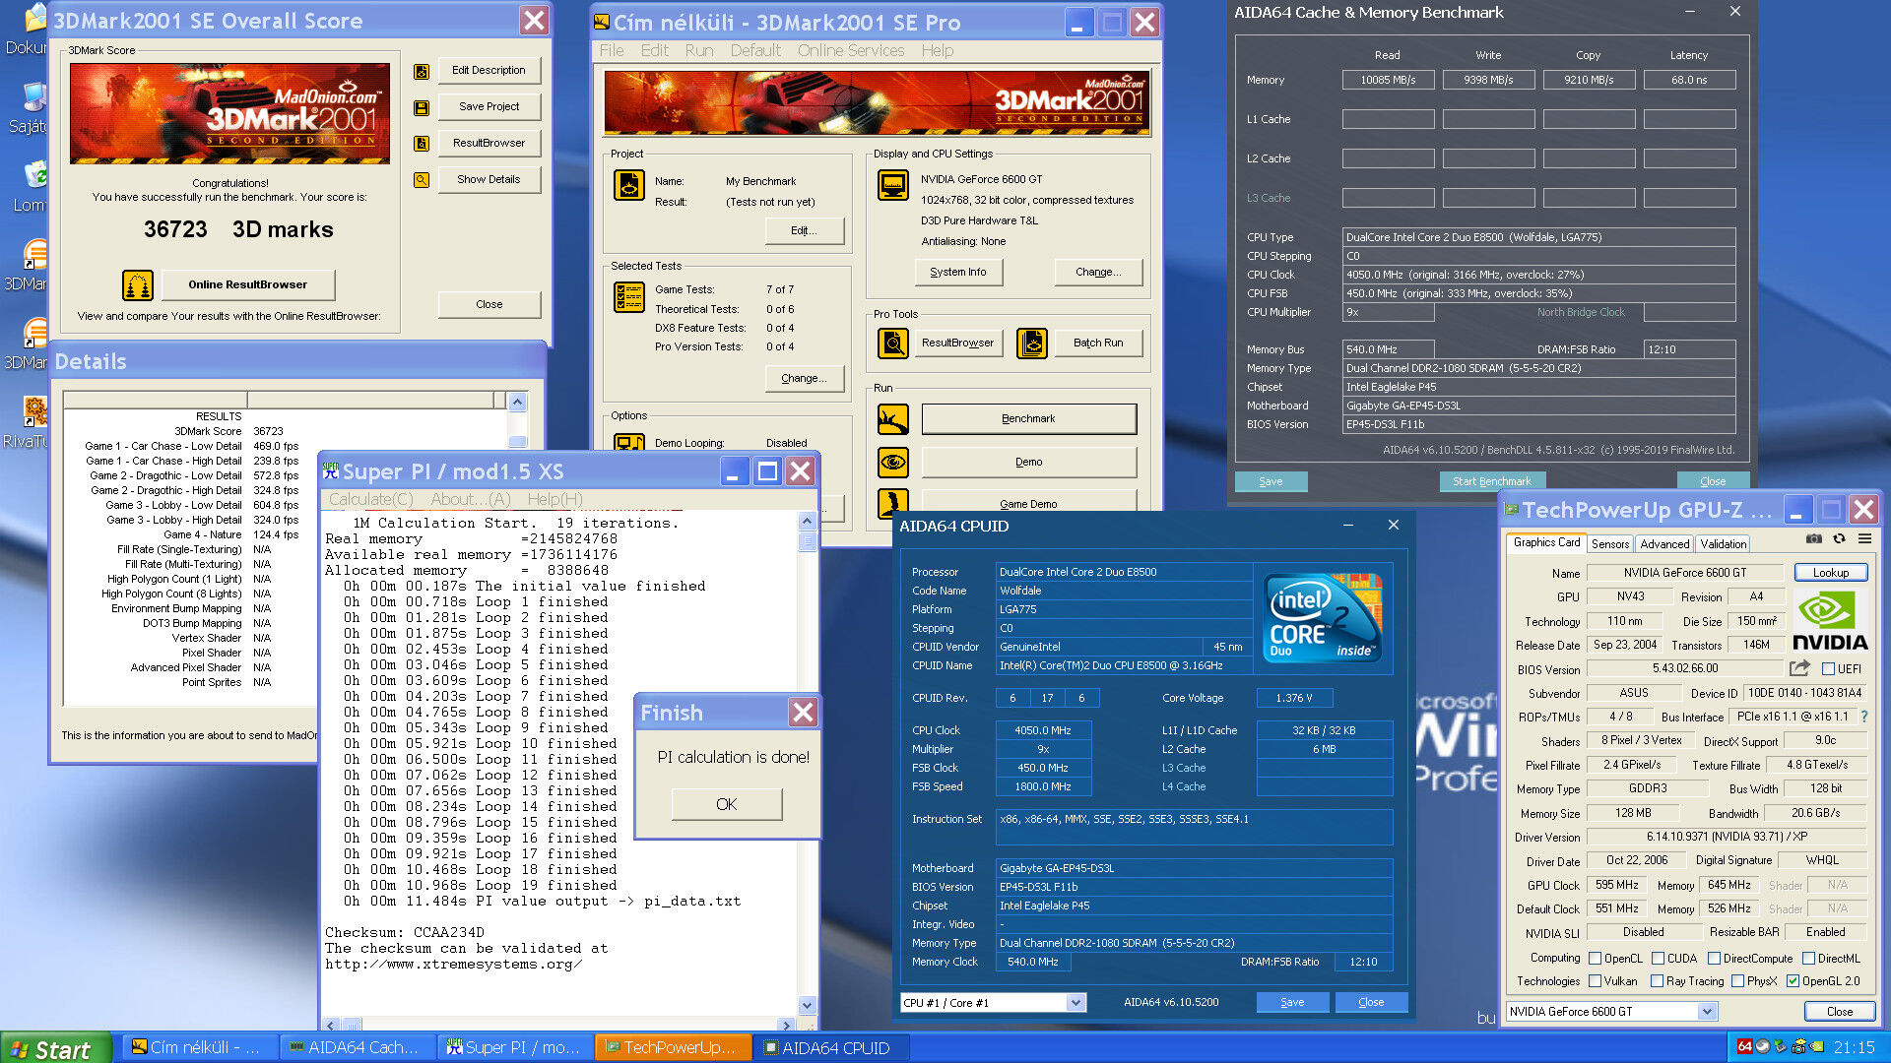Toggle the UEFI checkbox in GPU-Z
This screenshot has width=1891, height=1063.
coord(1828,669)
